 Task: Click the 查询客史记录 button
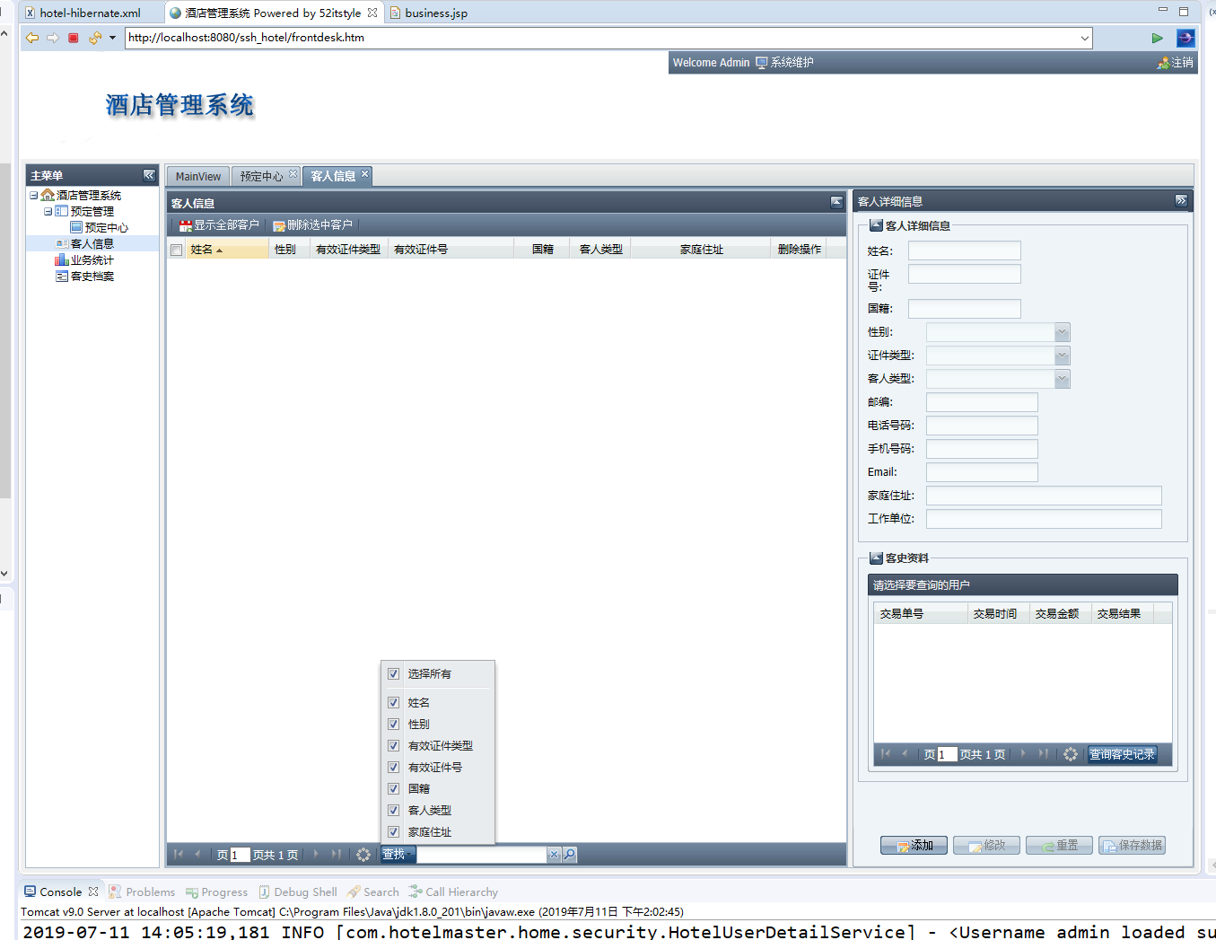point(1122,754)
